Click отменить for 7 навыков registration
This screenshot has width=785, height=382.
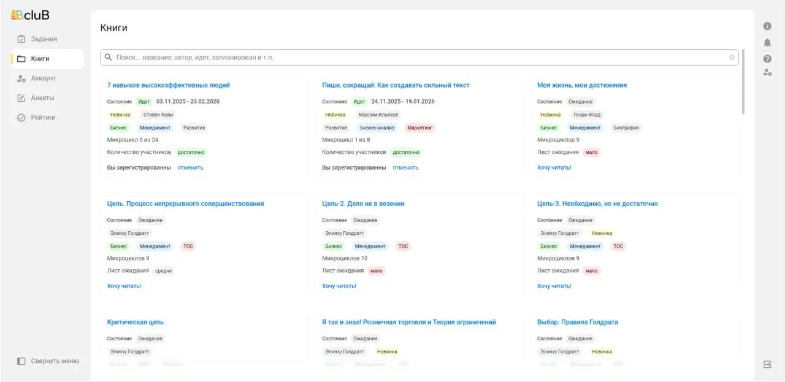coord(191,167)
